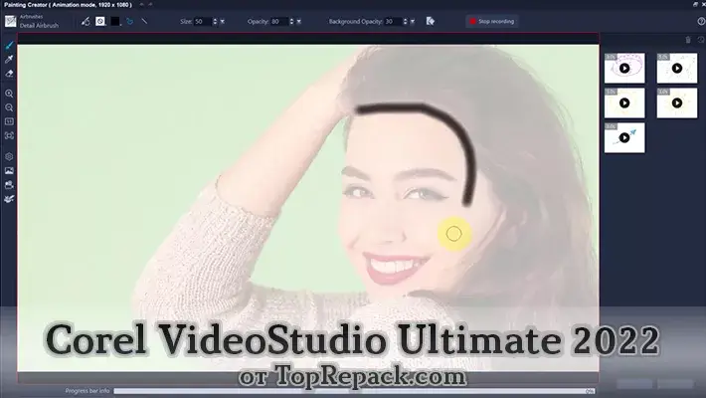The height and width of the screenshot is (398, 706).
Task: Open the Opacity slider dropdown
Action: [299, 21]
